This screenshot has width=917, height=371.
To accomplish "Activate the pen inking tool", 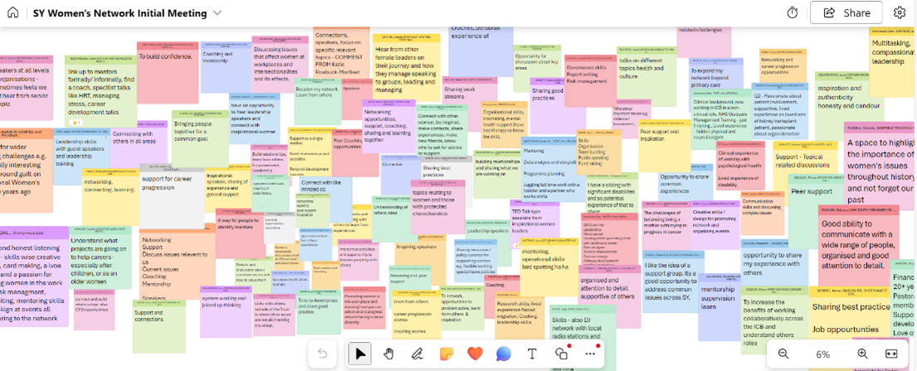I will (x=417, y=354).
